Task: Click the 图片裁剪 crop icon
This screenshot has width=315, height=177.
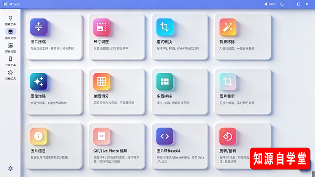Action: (228, 81)
